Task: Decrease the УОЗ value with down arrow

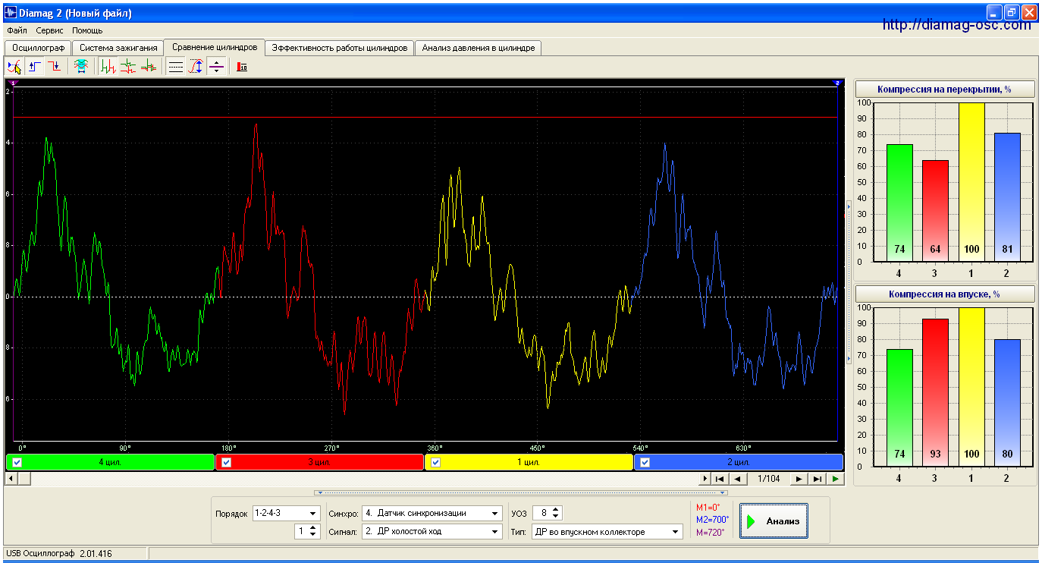Action: 557,517
